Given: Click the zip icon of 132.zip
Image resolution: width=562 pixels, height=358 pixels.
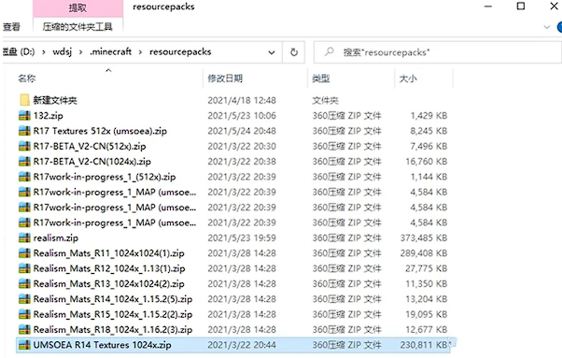Looking at the screenshot, I should tap(24, 116).
